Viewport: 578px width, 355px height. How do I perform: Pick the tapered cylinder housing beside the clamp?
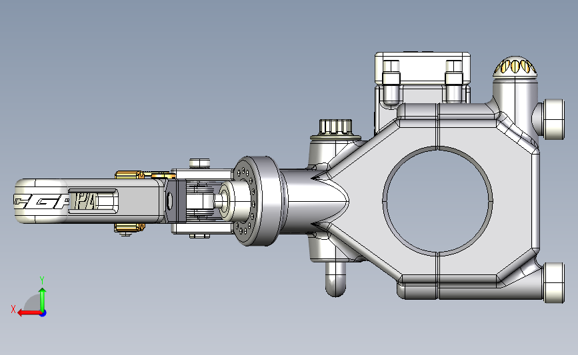(315, 201)
